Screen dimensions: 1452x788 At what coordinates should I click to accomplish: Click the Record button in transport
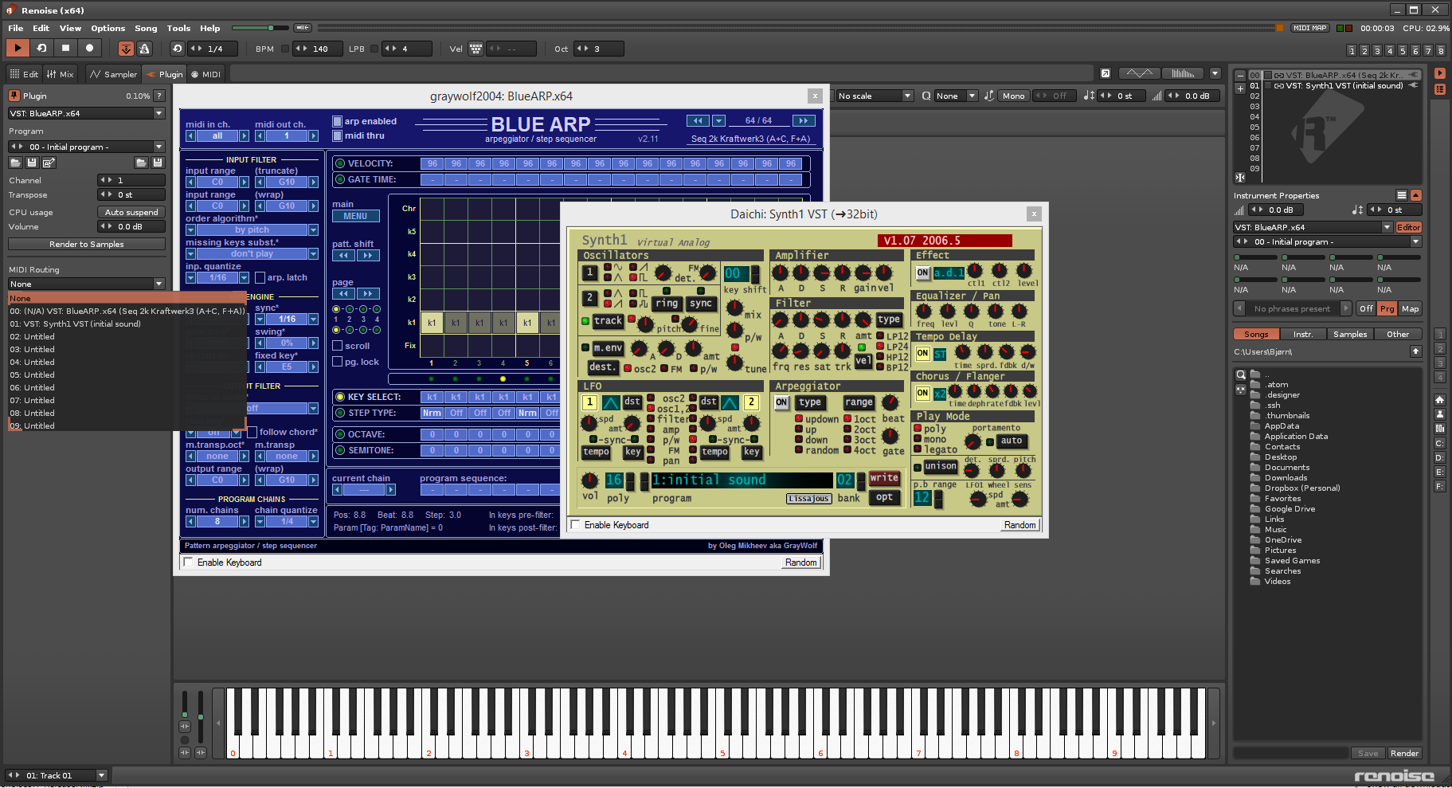pos(89,48)
